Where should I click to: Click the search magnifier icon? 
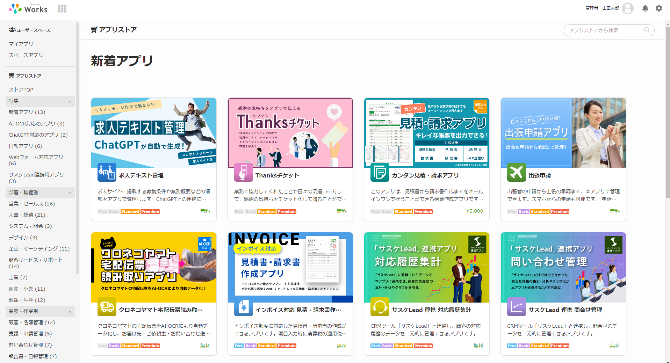point(647,30)
